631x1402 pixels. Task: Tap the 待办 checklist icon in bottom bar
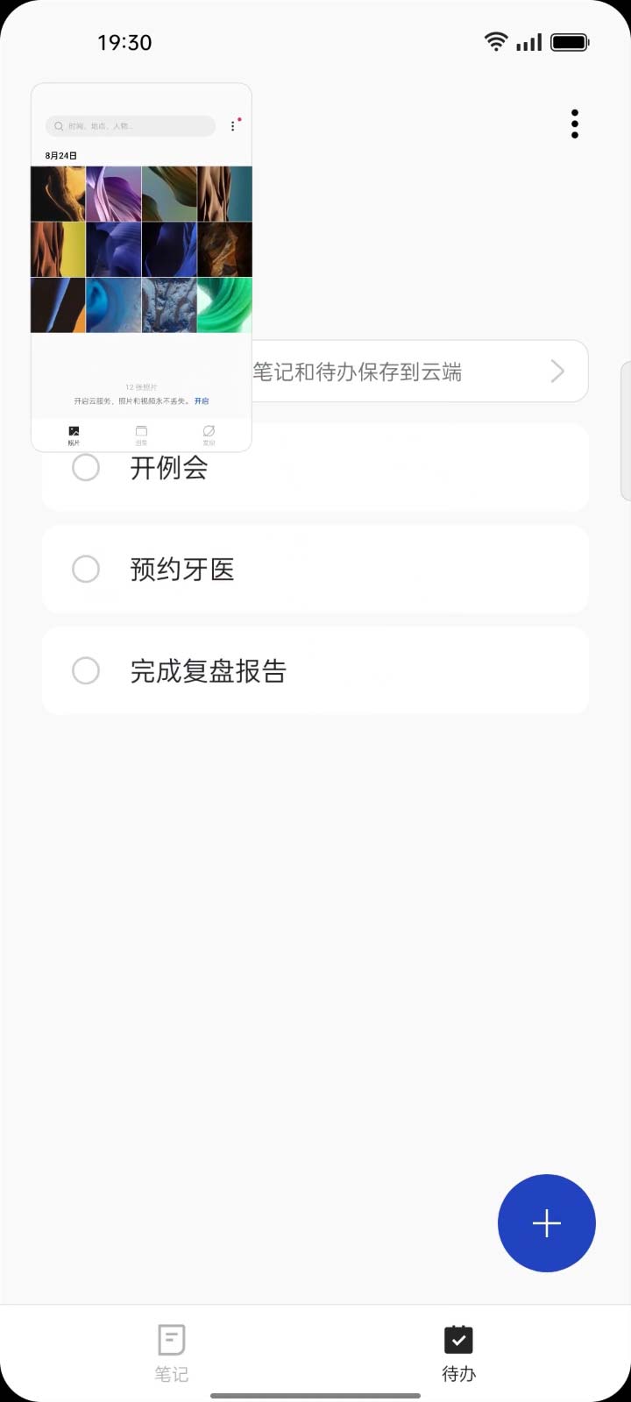coord(458,1341)
